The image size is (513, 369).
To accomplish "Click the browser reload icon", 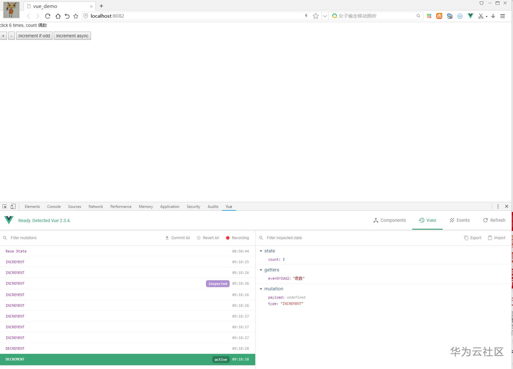I will click(x=48, y=16).
